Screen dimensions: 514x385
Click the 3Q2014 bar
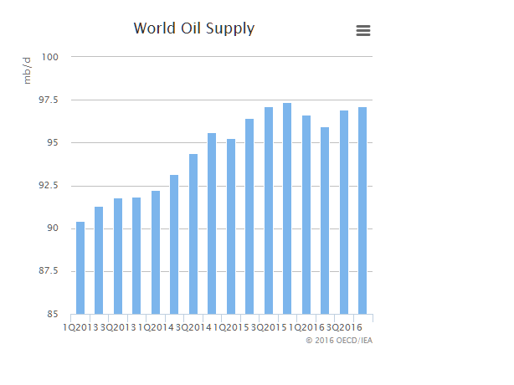(193, 234)
